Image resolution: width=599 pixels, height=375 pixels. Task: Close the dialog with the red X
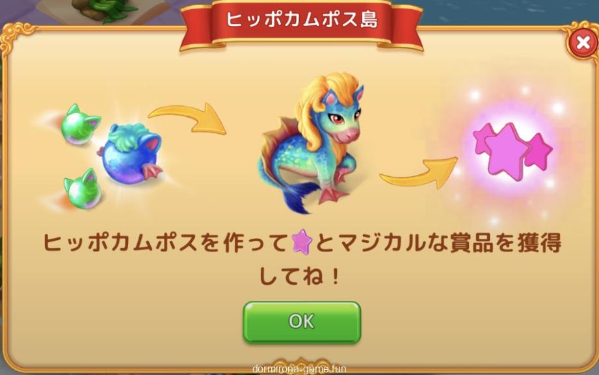coord(583,42)
